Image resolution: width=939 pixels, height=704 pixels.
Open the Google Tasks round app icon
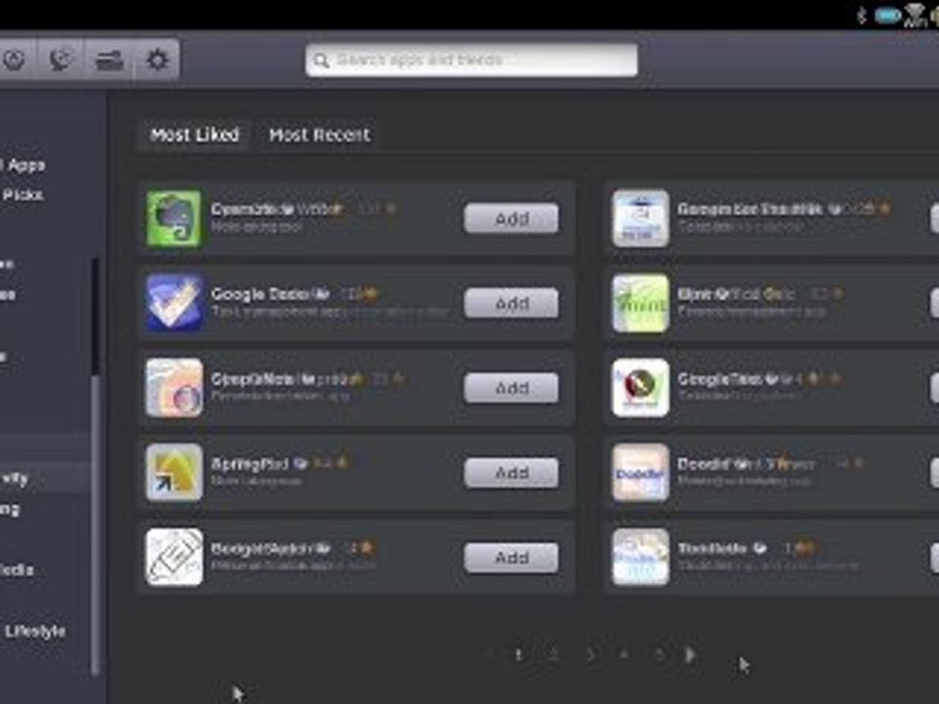[640, 387]
